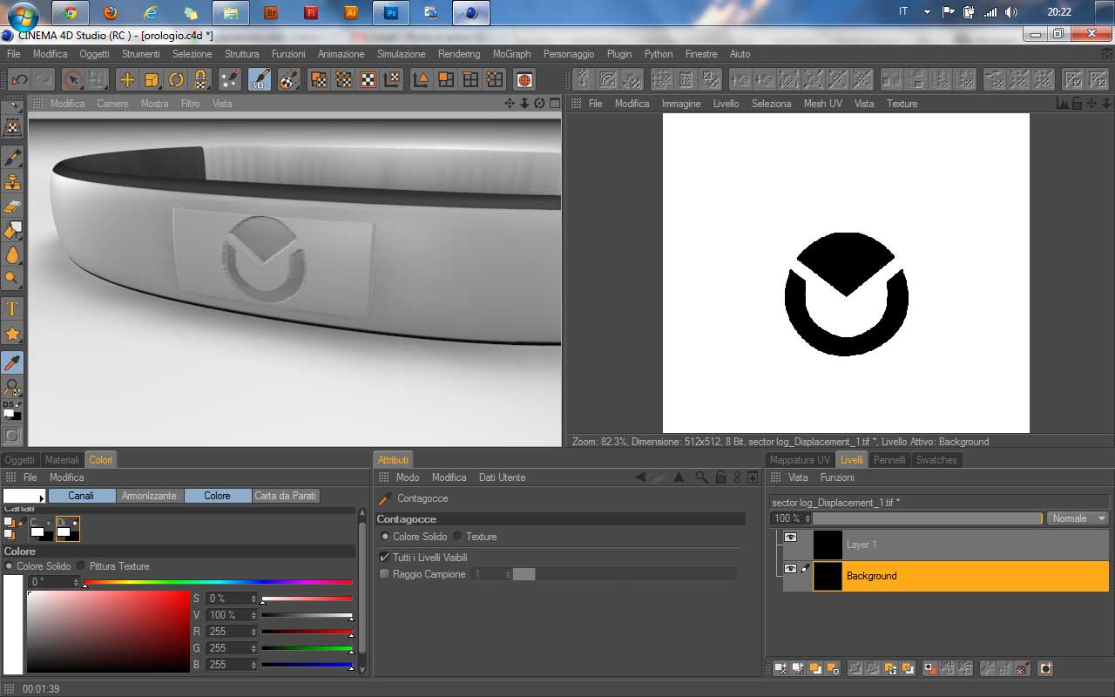This screenshot has height=697, width=1115.
Task: Click the V value stepper arrows
Action: [253, 615]
